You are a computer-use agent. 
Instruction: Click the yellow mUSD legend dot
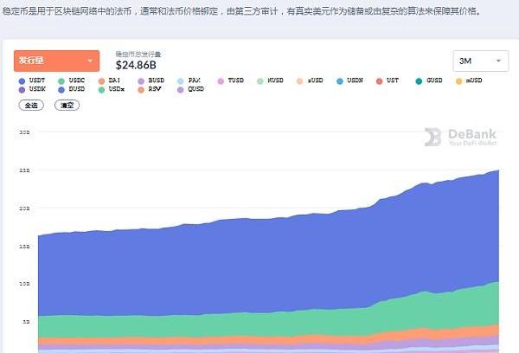(x=458, y=81)
